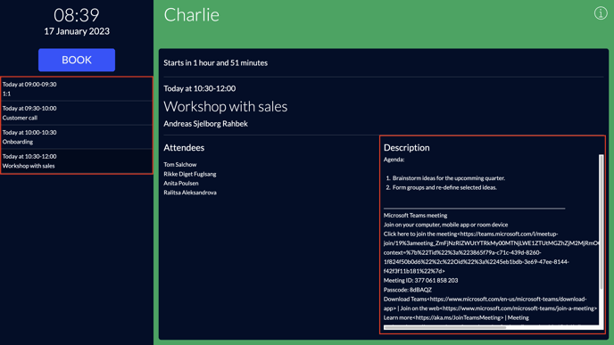Click attendee Anita Poulsen
The width and height of the screenshot is (614, 345).
click(x=181, y=183)
